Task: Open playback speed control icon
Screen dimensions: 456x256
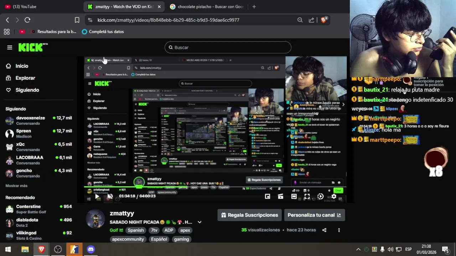Action: (320, 196)
